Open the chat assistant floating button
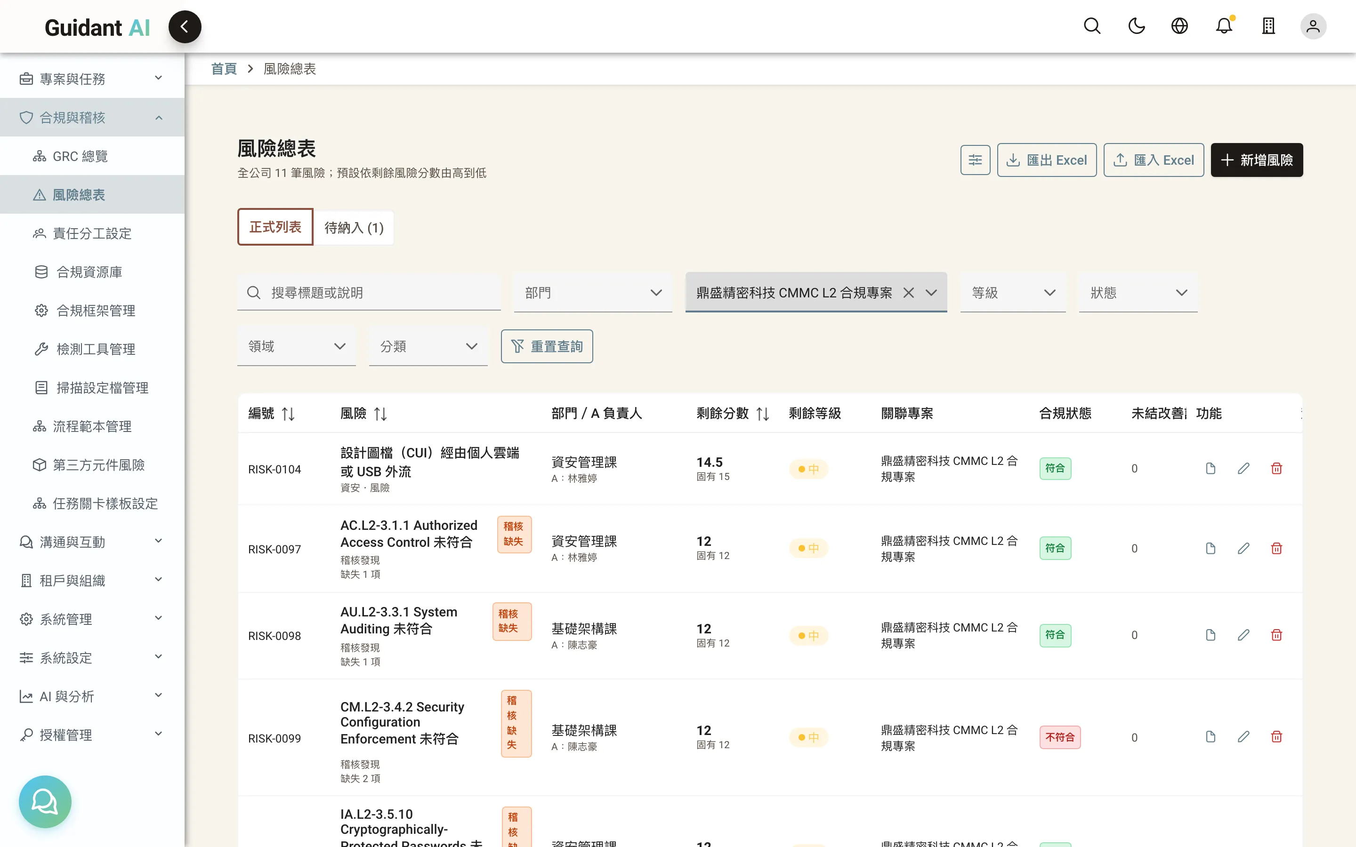 45,801
